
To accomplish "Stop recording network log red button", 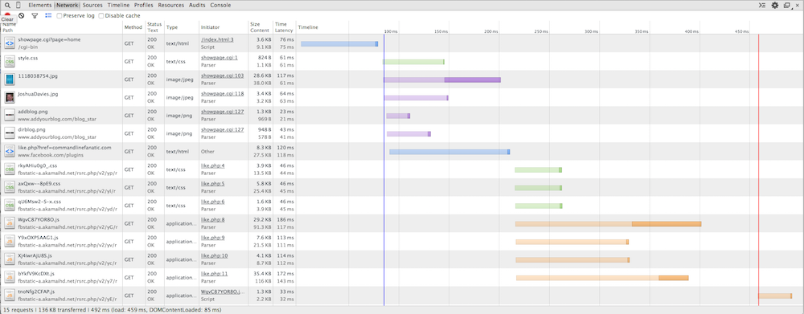I will (x=8, y=14).
